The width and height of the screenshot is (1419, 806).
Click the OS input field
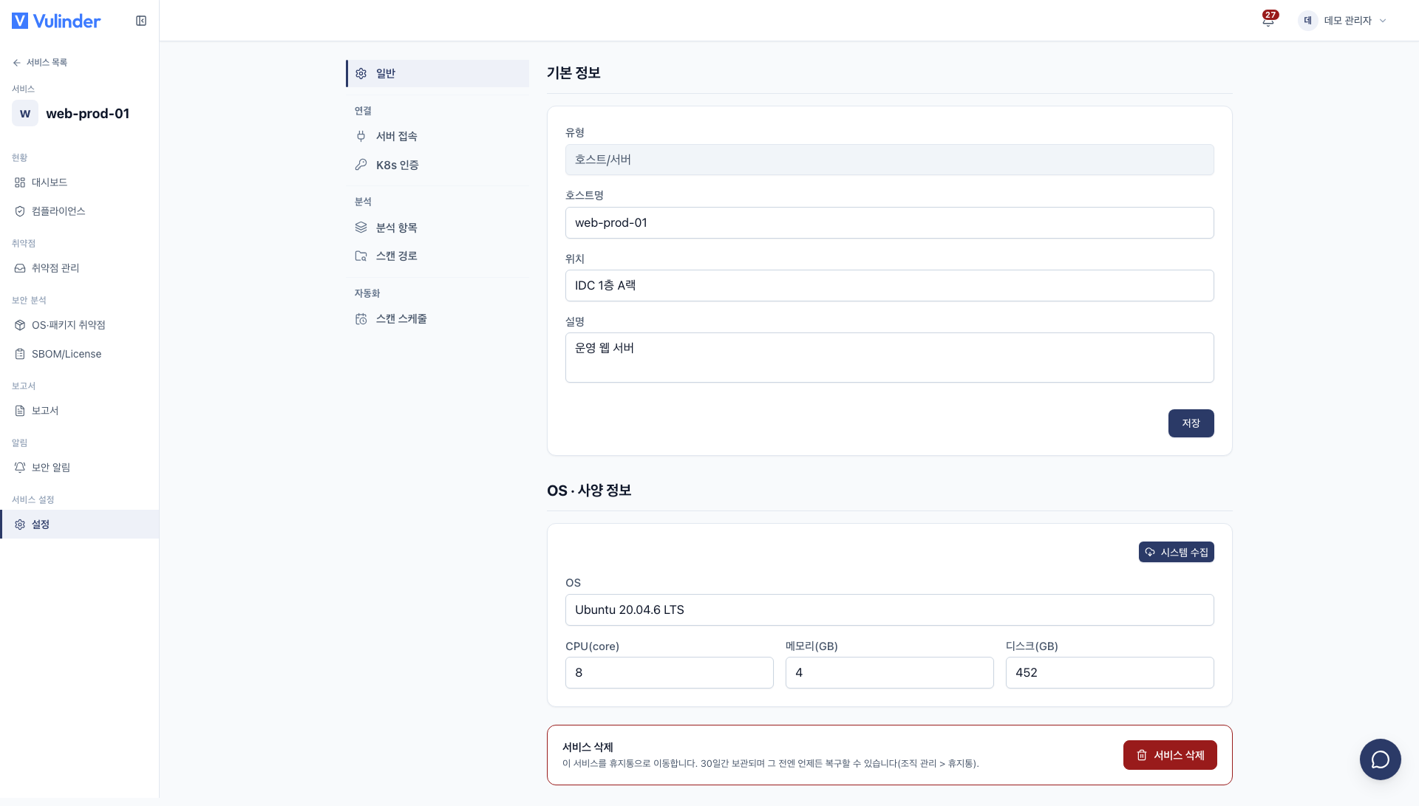889,609
